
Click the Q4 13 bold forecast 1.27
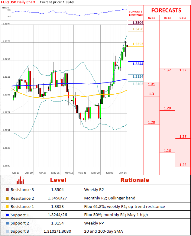click(x=183, y=137)
